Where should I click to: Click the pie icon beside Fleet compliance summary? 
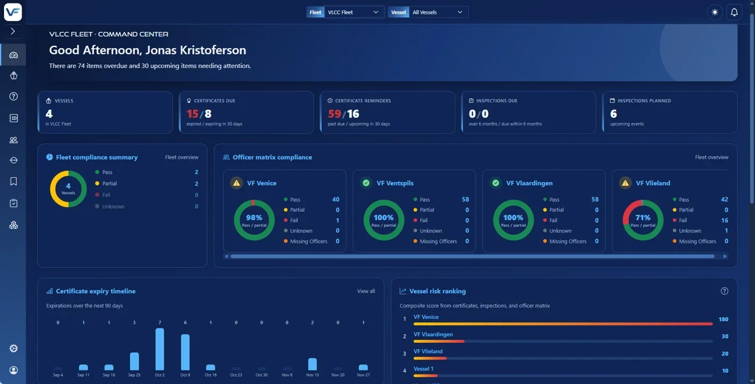50,157
